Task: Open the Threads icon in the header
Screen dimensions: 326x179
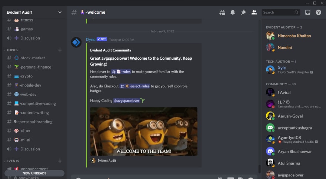Action: click(222, 13)
